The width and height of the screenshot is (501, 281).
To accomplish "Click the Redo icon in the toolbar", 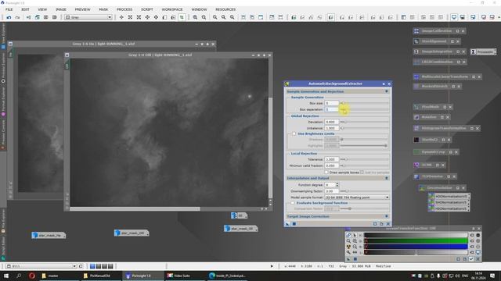I will [17, 17].
